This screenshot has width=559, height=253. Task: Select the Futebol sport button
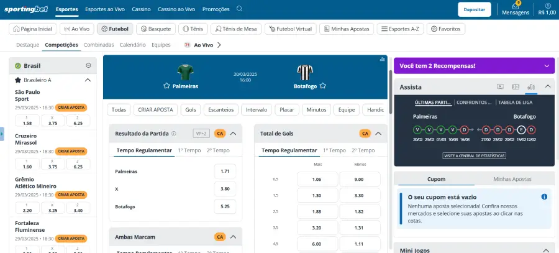115,29
